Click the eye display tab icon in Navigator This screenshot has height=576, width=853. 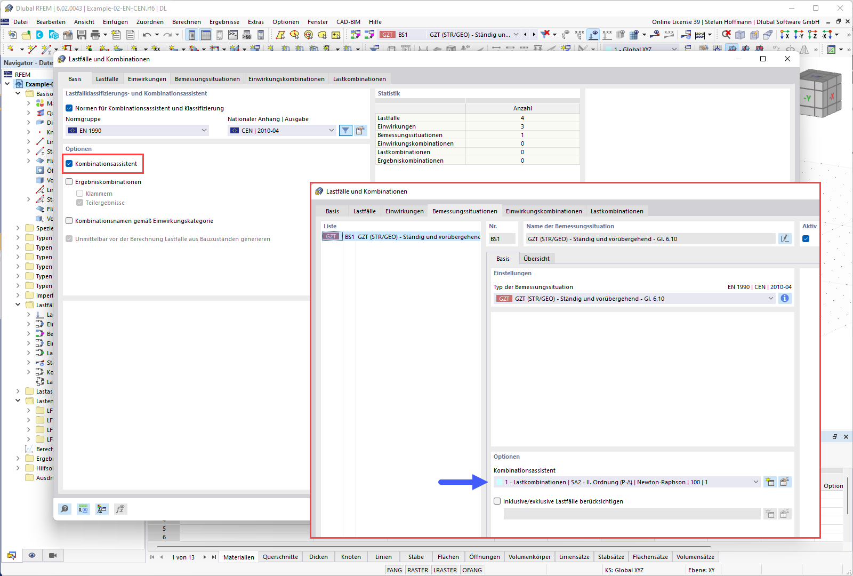pos(32,556)
